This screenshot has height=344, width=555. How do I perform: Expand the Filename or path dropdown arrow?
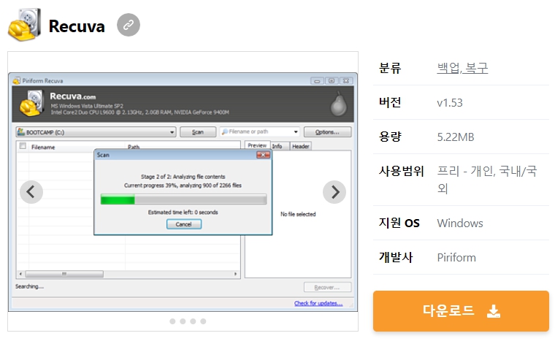pos(296,131)
